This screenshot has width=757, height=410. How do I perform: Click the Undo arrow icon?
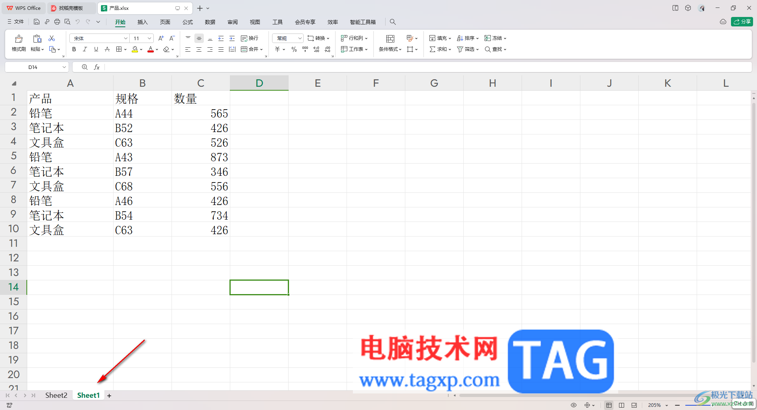pyautogui.click(x=78, y=22)
